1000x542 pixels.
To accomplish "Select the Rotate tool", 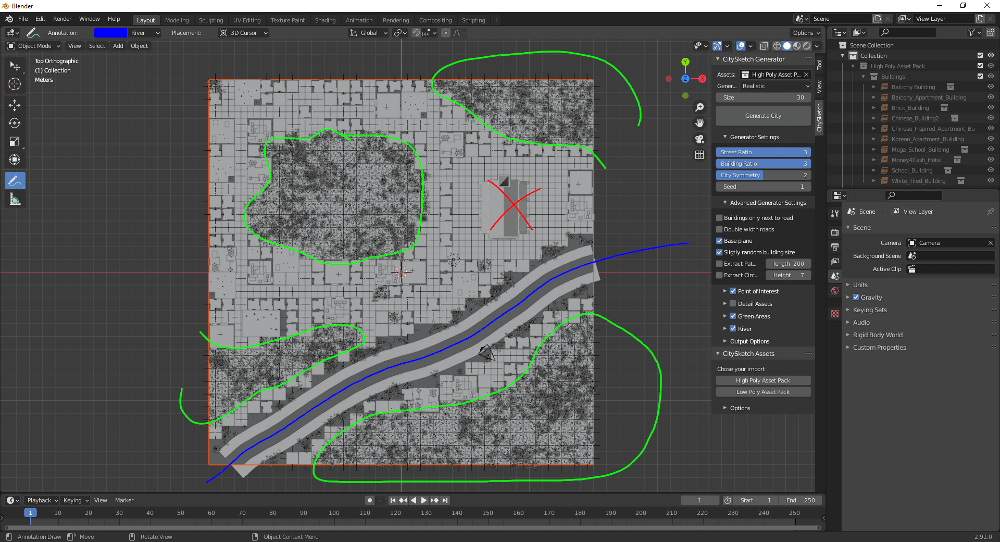I will click(15, 124).
